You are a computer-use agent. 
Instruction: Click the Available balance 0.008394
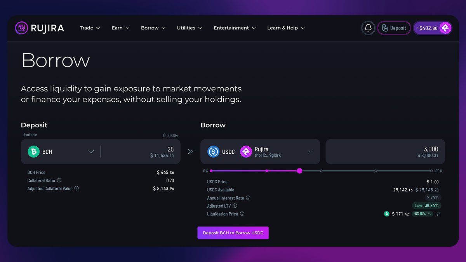tap(170, 135)
